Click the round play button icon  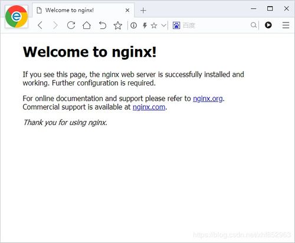(x=268, y=25)
